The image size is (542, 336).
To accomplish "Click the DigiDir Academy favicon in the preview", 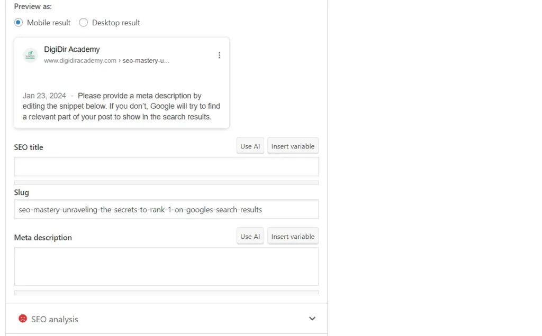I will coord(30,55).
